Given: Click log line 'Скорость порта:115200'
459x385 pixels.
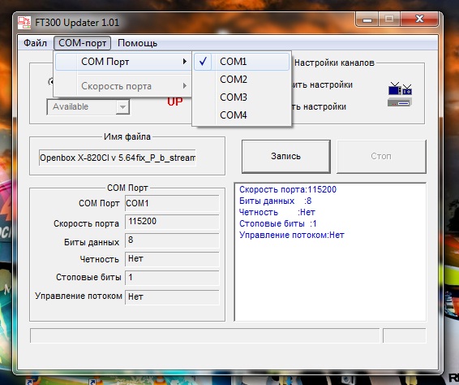Looking at the screenshot, I should [288, 189].
